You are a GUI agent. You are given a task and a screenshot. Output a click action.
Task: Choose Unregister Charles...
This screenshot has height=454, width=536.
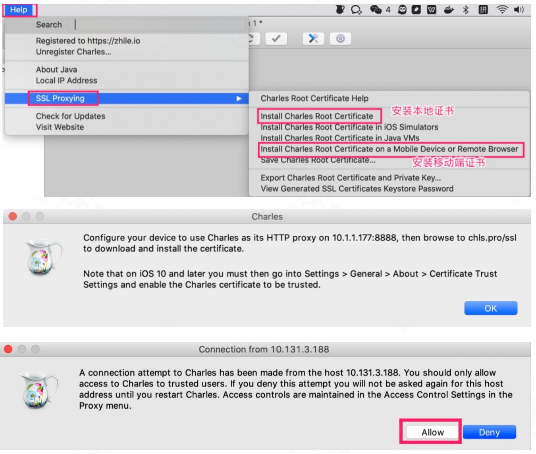click(73, 52)
